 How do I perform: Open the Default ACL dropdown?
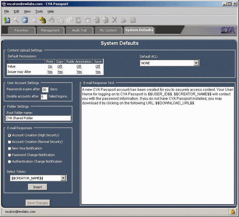click(x=196, y=63)
